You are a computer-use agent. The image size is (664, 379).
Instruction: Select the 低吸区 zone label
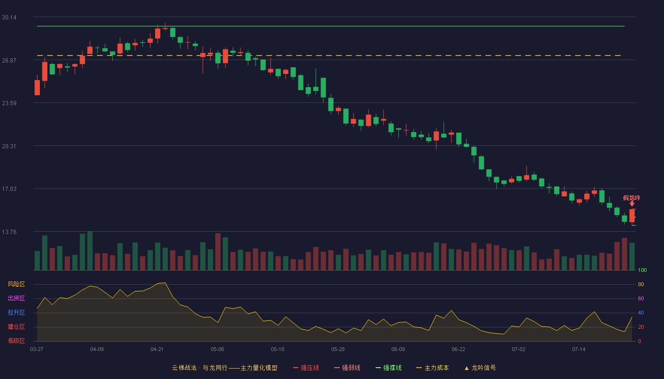[16, 341]
